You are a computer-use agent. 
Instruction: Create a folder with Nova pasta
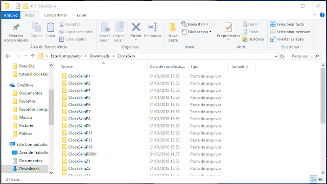[173, 32]
